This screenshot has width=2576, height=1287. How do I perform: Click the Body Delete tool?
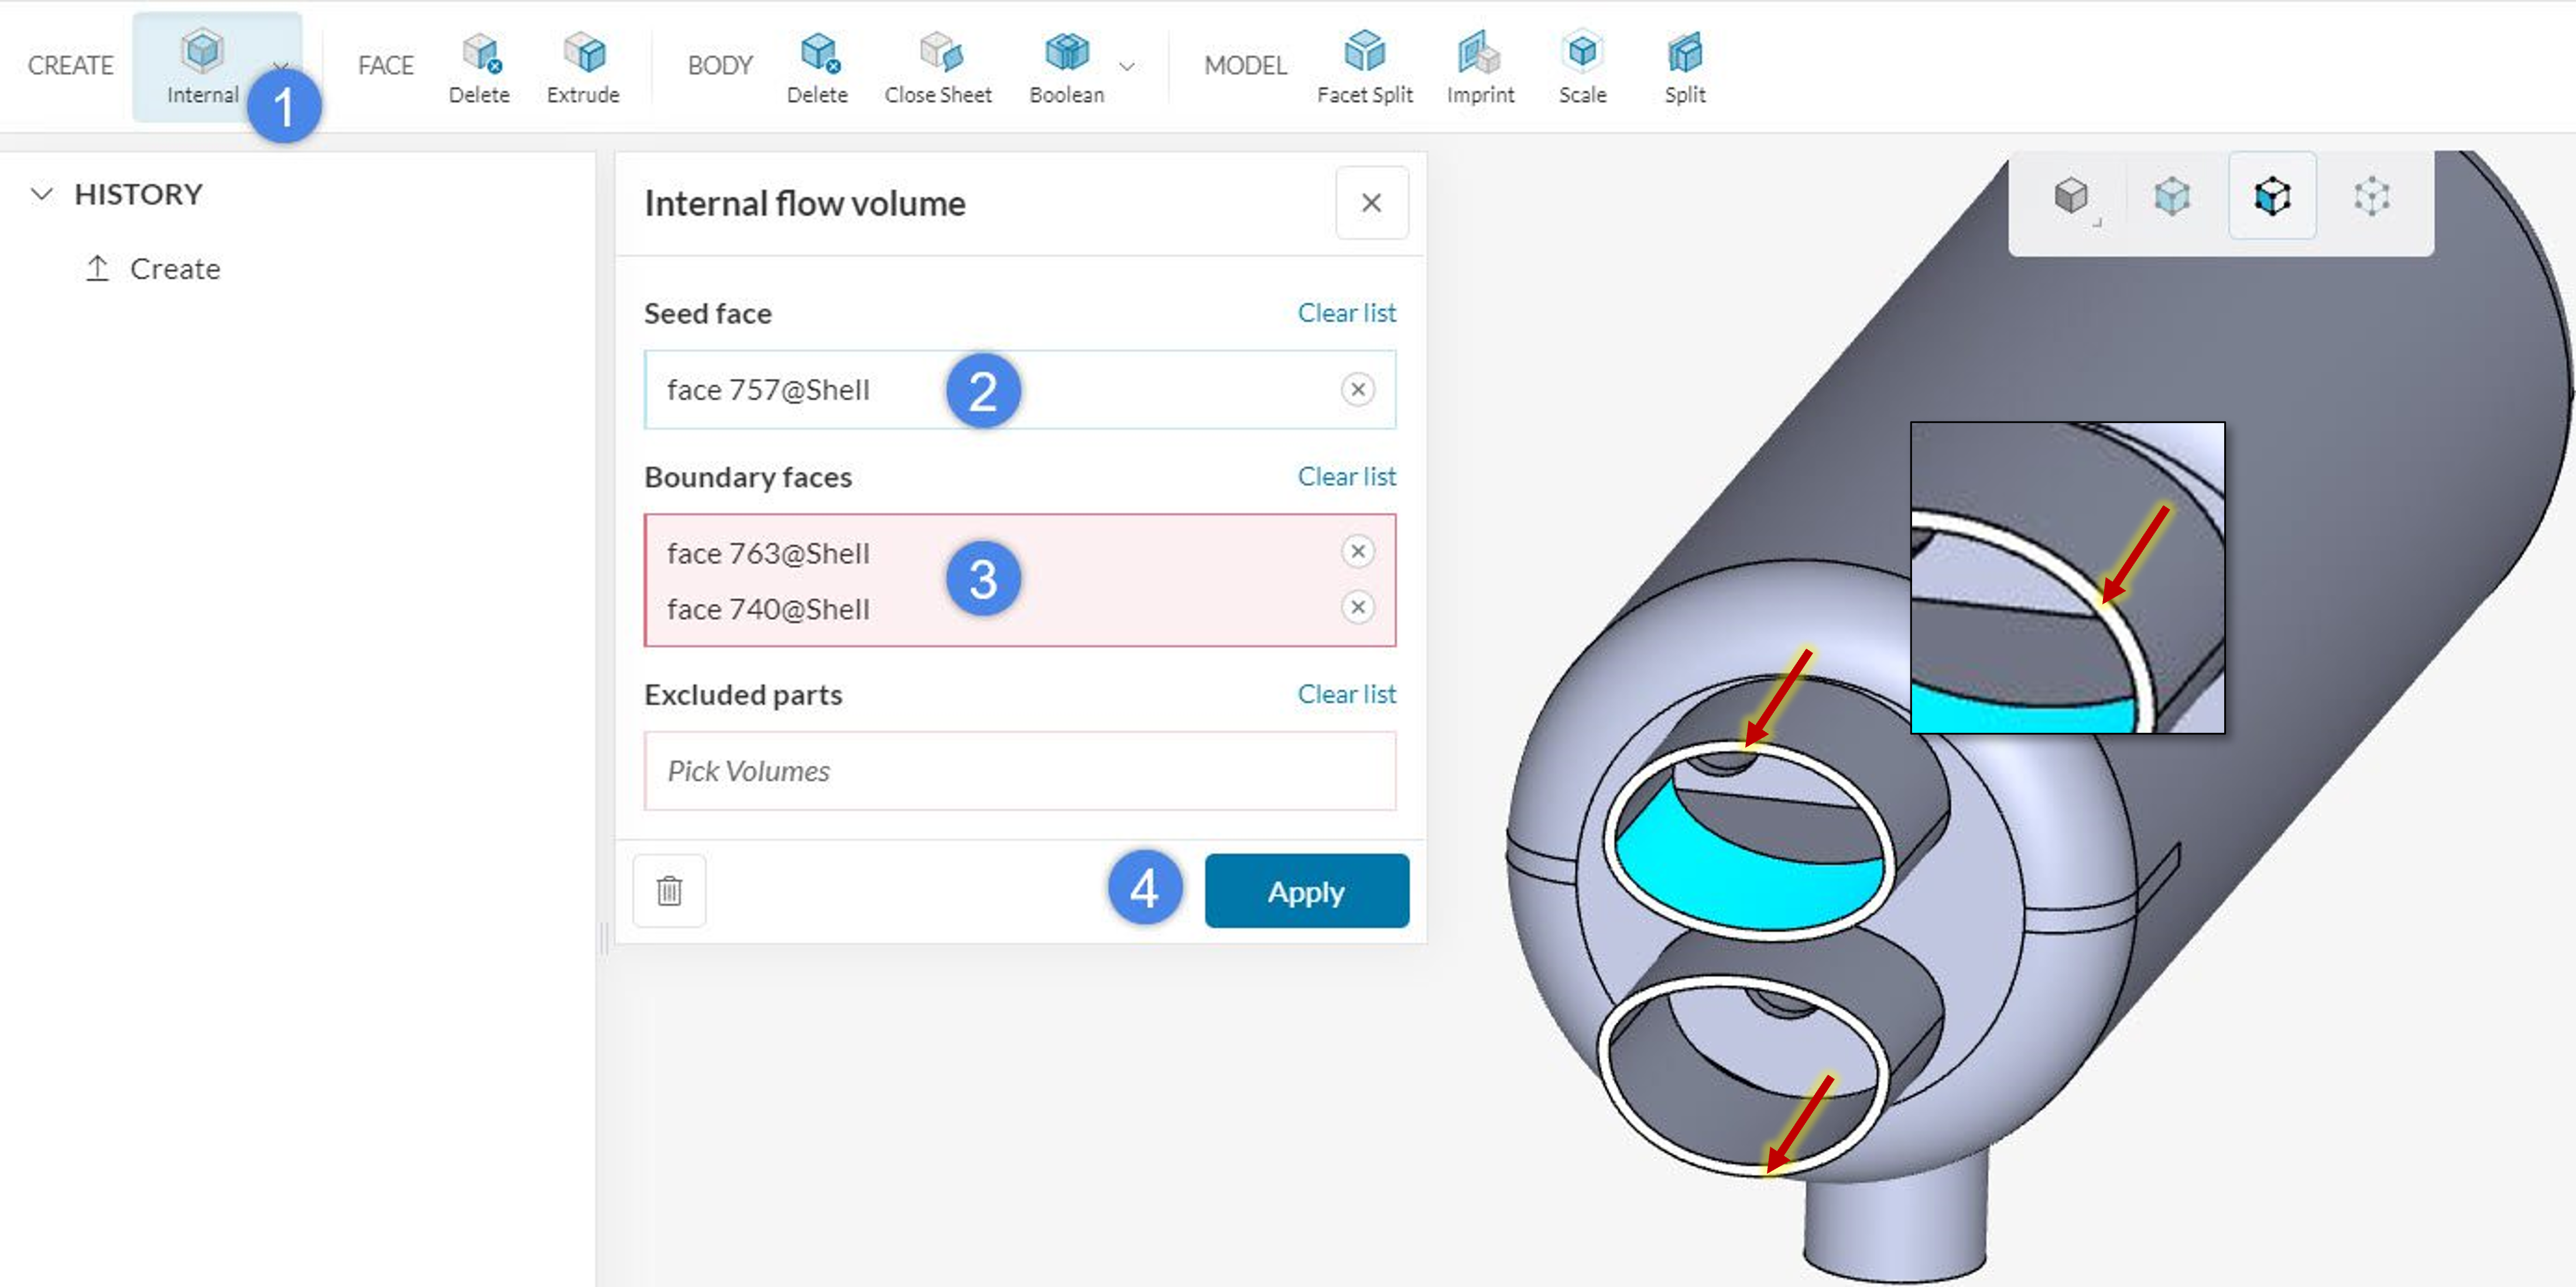(817, 66)
